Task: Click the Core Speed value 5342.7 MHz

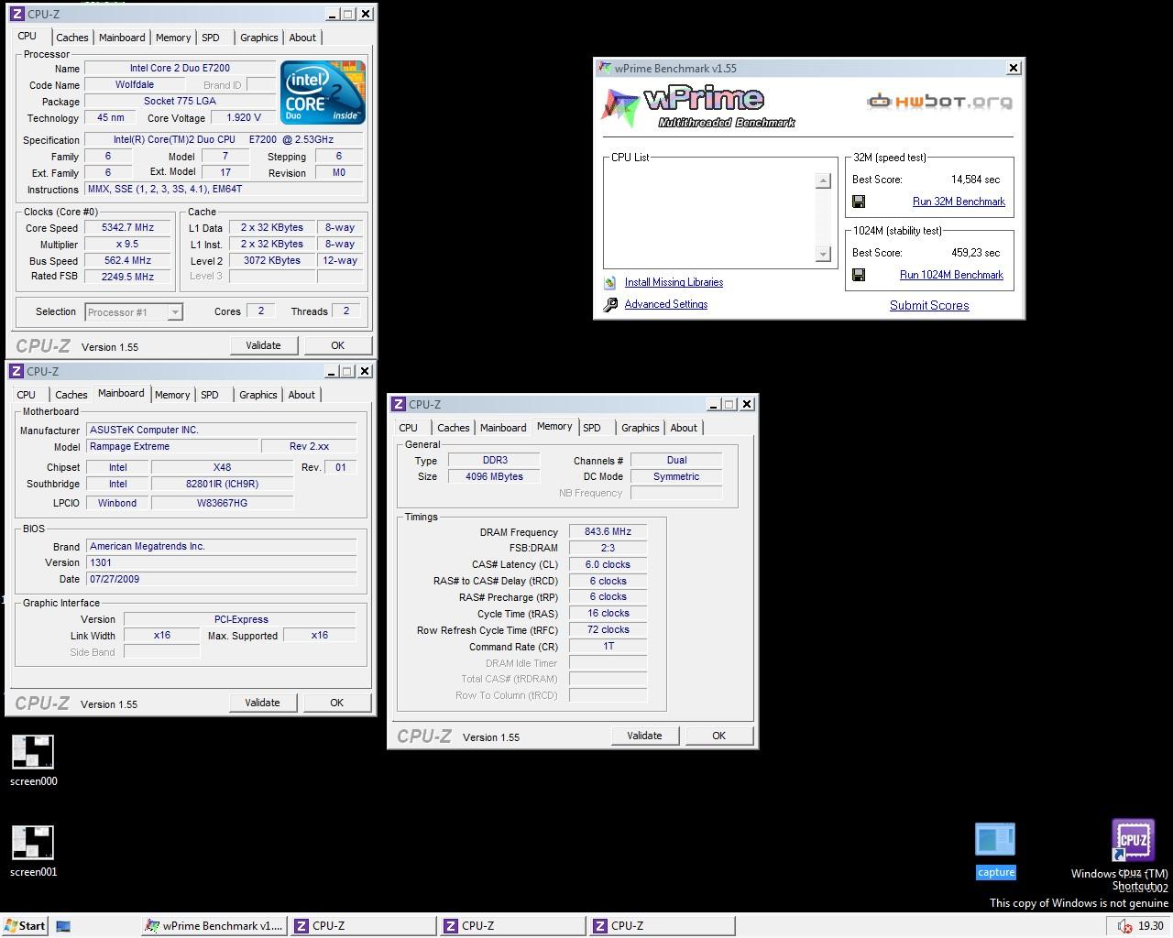Action: pyautogui.click(x=127, y=228)
